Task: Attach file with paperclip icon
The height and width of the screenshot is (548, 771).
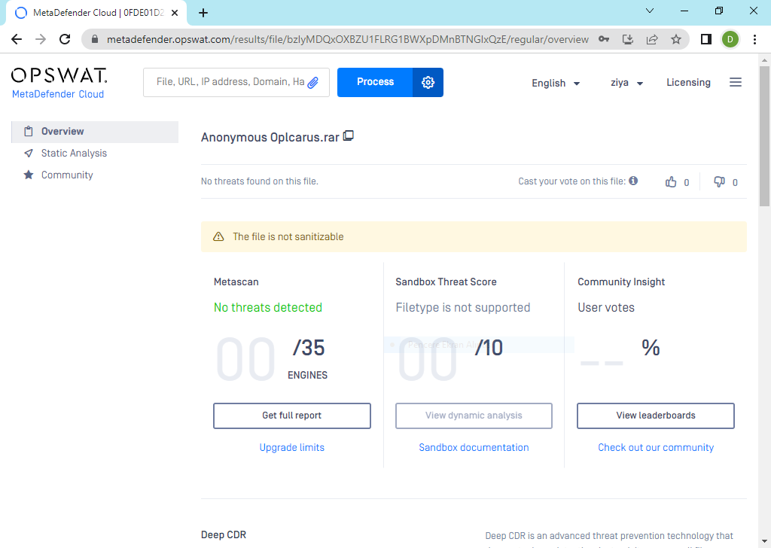Action: coord(312,83)
